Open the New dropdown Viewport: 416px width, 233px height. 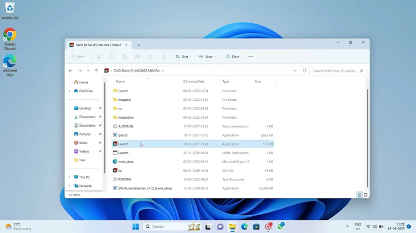point(79,57)
